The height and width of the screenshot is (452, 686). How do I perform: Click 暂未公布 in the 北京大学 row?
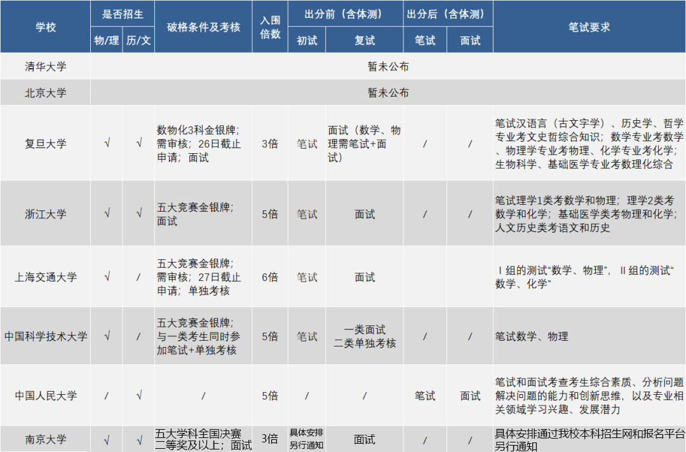[388, 92]
